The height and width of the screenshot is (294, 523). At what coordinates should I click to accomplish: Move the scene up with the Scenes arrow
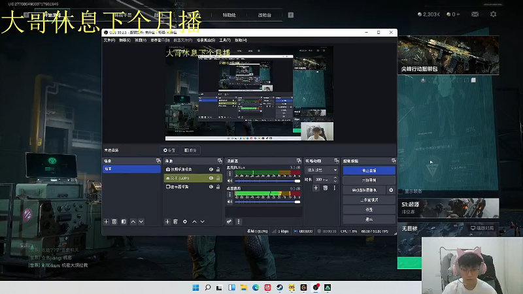point(133,221)
